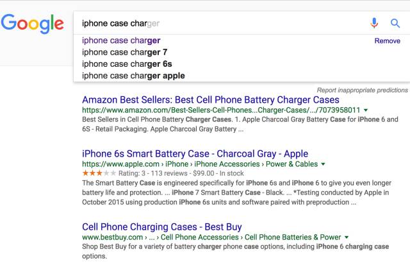410x267 pixels.
Task: Open Amazon Best Sellers Charger Cases result
Action: click(211, 100)
